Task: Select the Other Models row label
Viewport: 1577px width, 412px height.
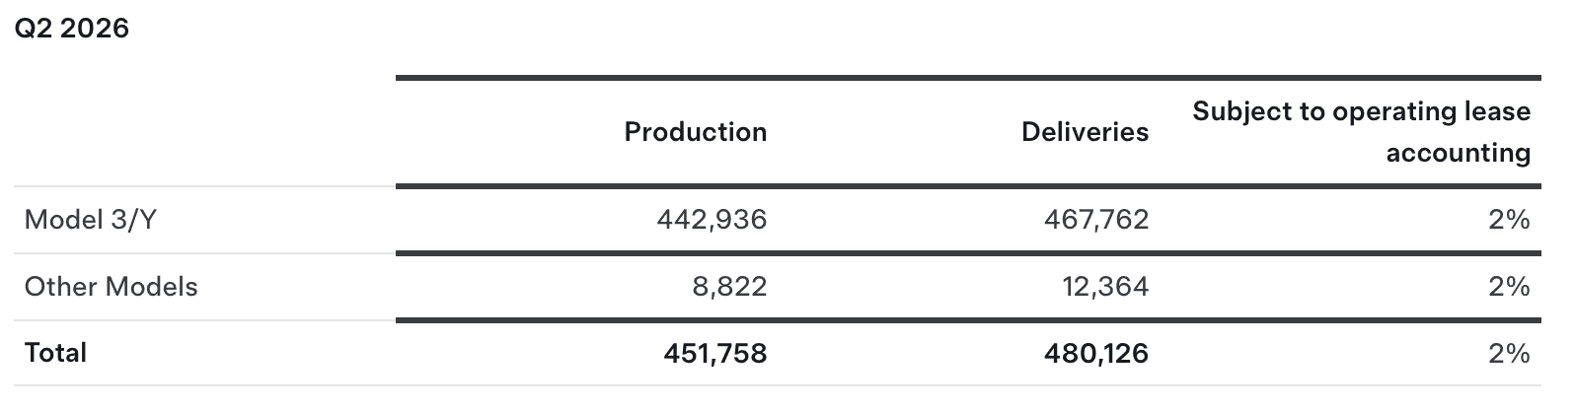Action: (x=111, y=287)
